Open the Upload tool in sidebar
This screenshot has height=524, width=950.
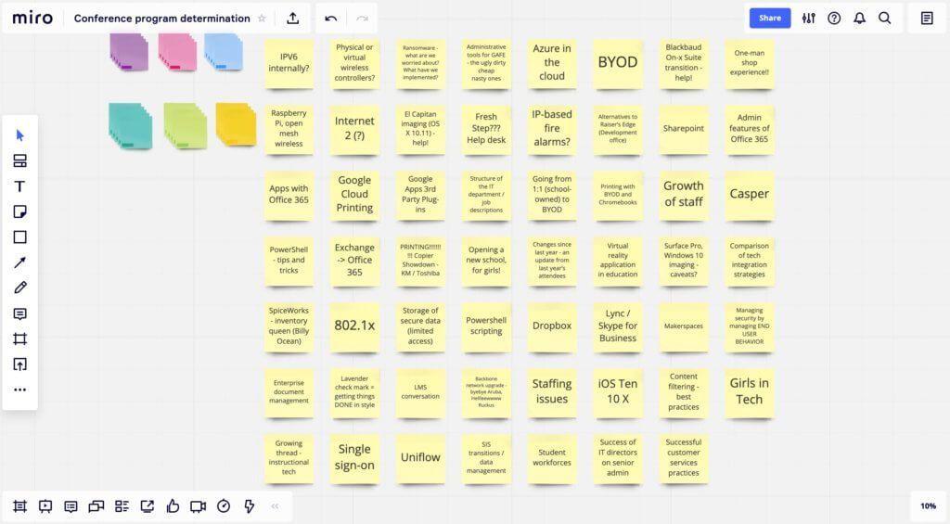pos(20,364)
